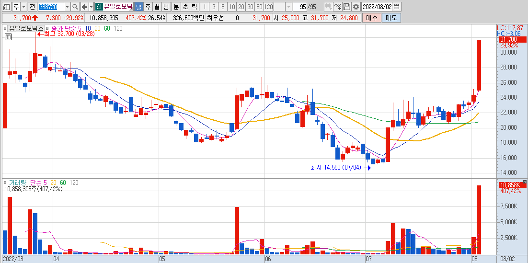Open the 주 type dropdown arrow
Image resolution: width=528 pixels, height=263 pixels.
point(23,7)
